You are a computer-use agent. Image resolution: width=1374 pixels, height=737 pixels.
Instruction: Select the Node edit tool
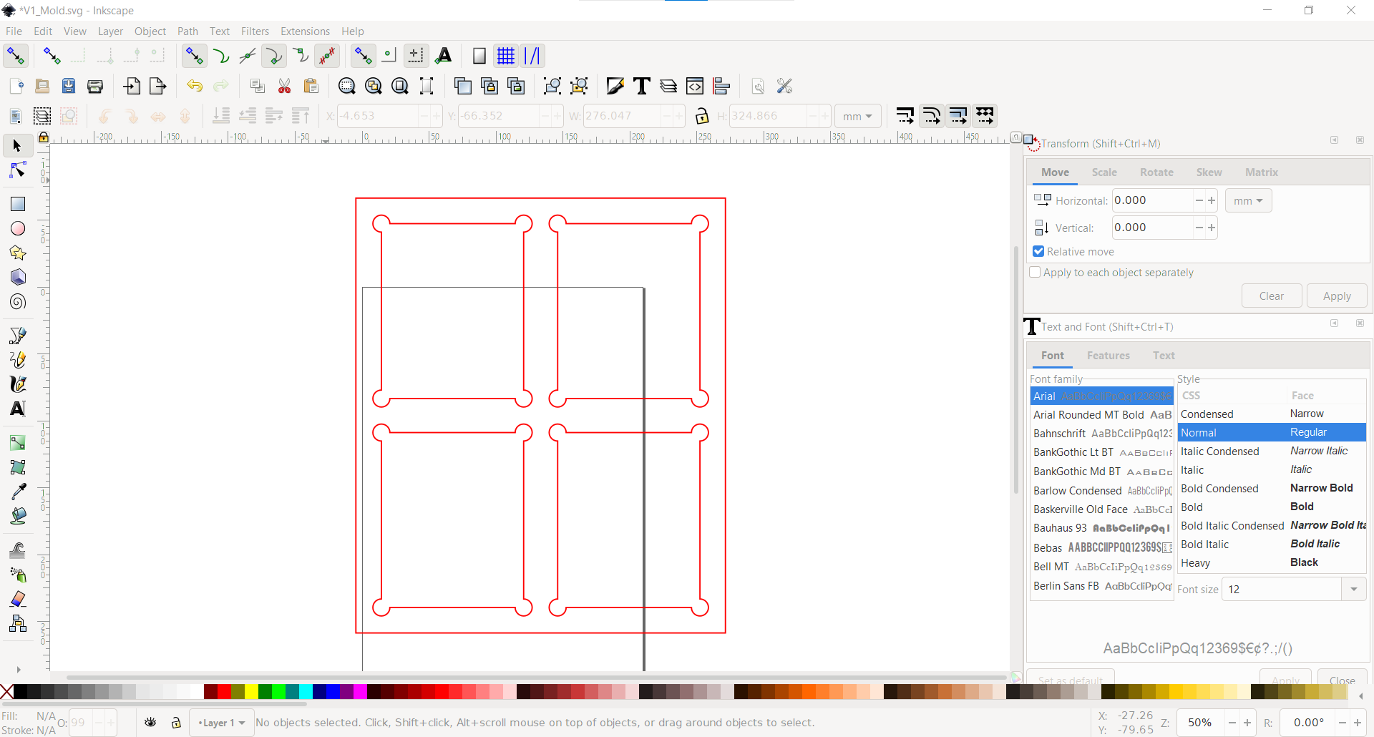(x=18, y=170)
